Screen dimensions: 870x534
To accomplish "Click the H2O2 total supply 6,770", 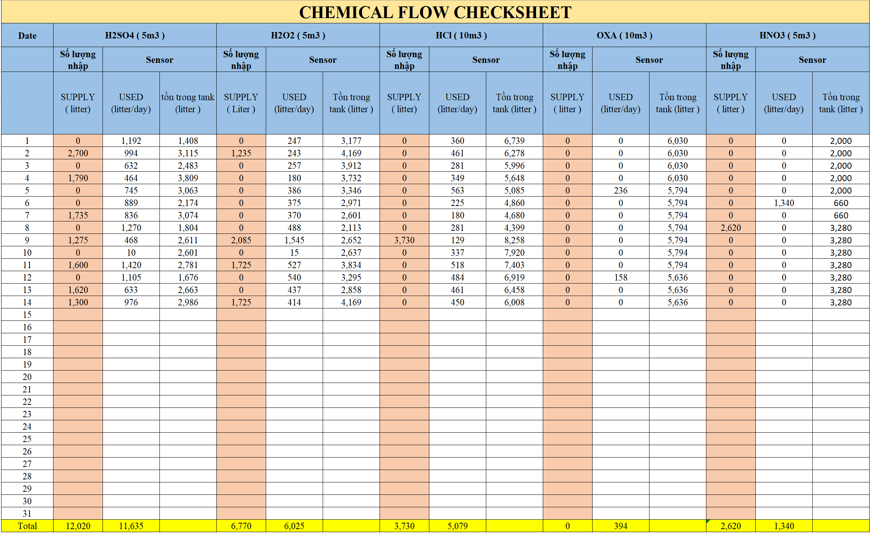I will click(x=241, y=526).
